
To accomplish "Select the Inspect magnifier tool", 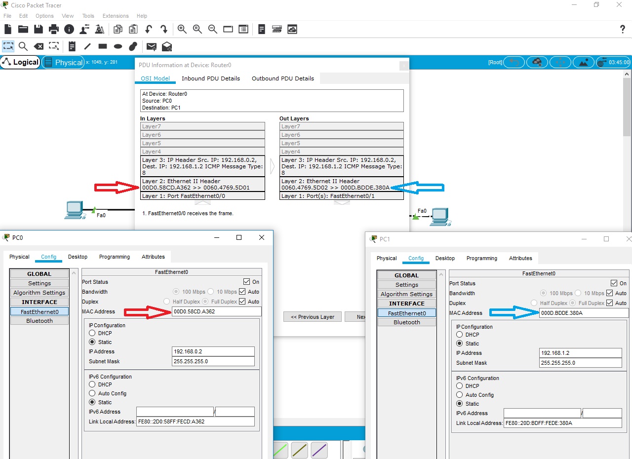I will click(x=23, y=46).
